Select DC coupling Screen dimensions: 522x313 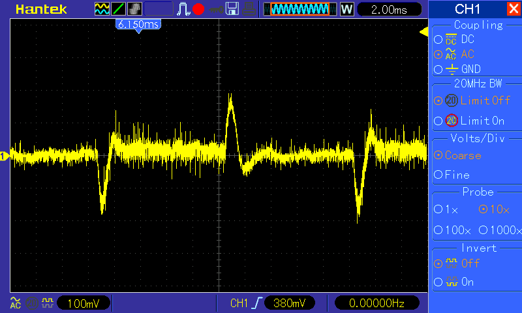[454, 39]
